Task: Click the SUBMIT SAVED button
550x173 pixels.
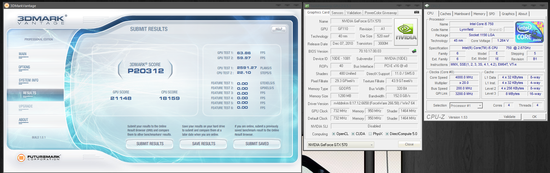Action: point(257,144)
